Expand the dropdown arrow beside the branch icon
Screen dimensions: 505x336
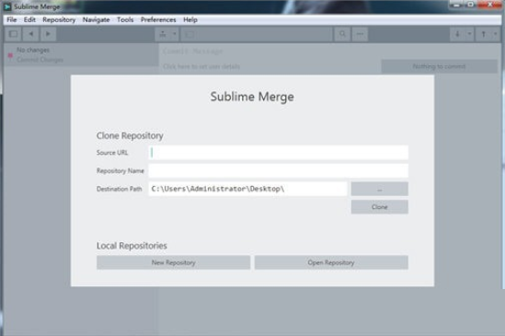point(175,34)
